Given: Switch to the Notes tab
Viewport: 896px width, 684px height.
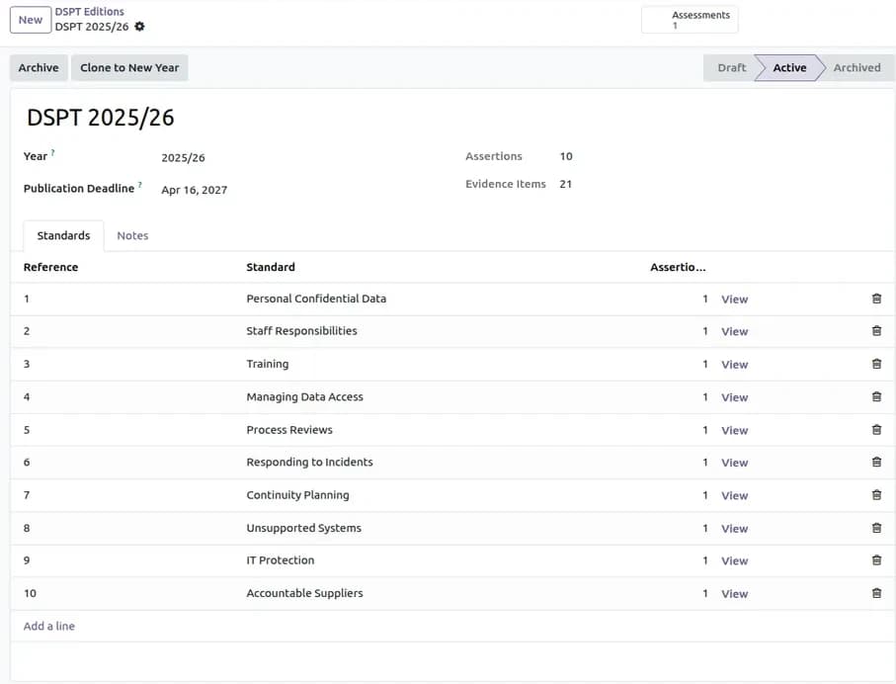Looking at the screenshot, I should (132, 235).
